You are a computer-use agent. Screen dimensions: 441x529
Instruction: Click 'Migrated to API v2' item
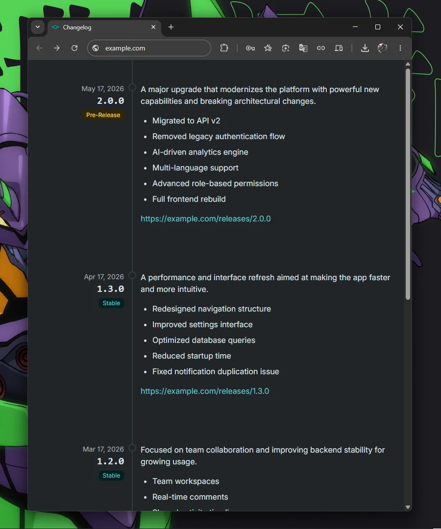(186, 121)
